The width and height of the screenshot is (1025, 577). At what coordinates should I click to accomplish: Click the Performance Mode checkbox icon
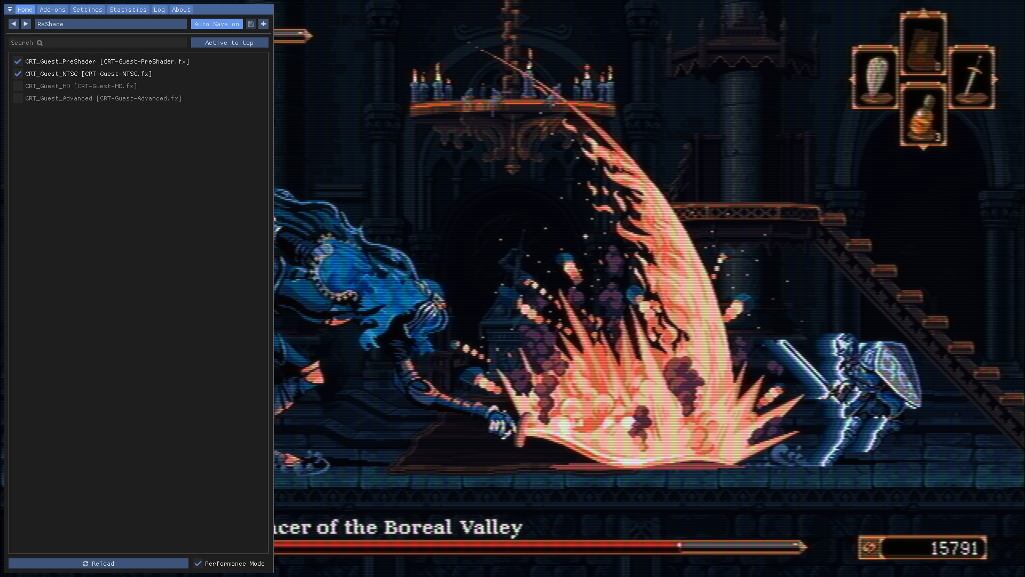198,564
